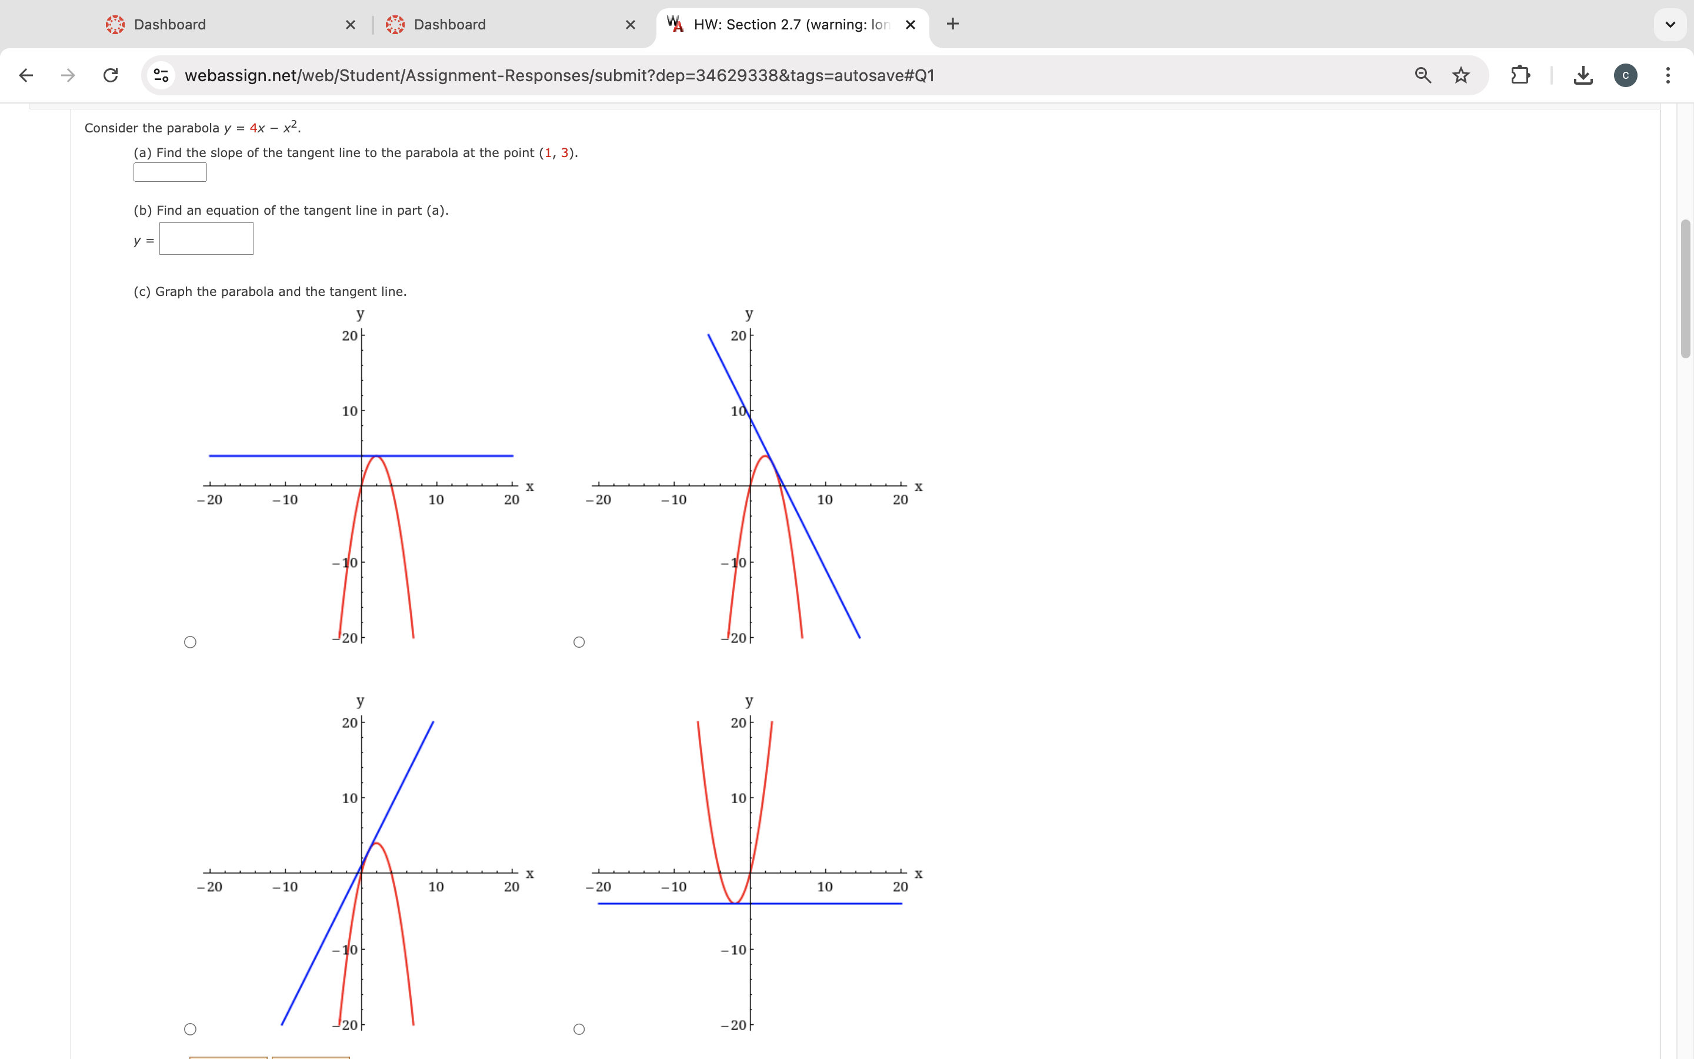The image size is (1694, 1059).
Task: Click the browser back arrow
Action: [x=26, y=75]
